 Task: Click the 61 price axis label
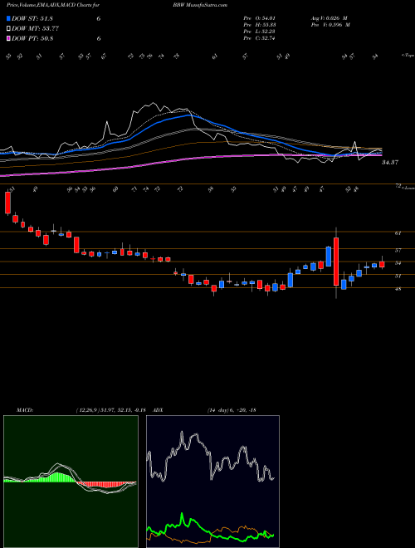[x=398, y=233]
